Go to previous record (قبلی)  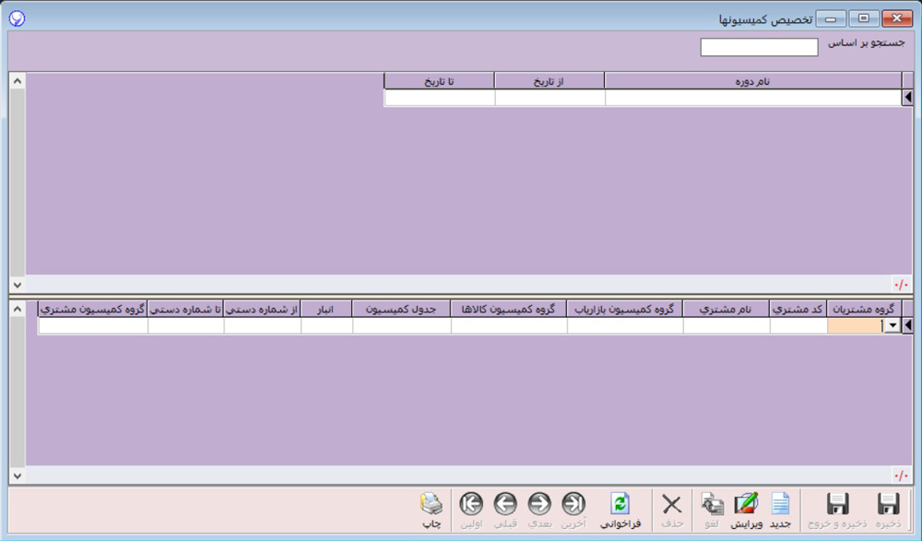(x=504, y=505)
